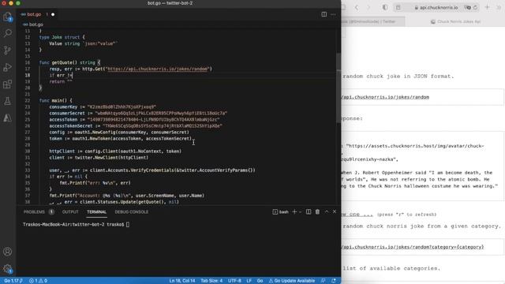Open the Azure view in activity bar
Screen dimensions: 505x284
point(7,118)
